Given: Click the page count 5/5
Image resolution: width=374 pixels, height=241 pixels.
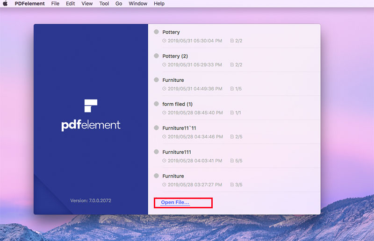Looking at the screenshot, I should [239, 161].
